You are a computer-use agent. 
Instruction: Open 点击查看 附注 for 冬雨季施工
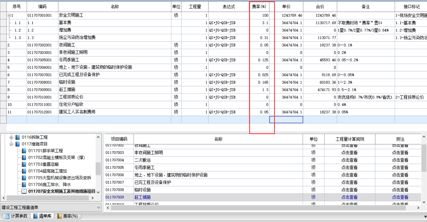[400, 168]
